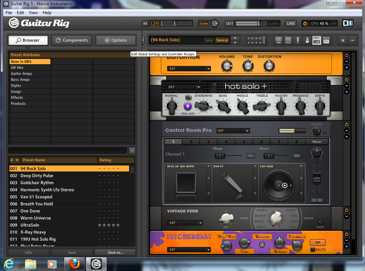Enable HI quality mode
The image size is (365, 271).
(x=335, y=24)
